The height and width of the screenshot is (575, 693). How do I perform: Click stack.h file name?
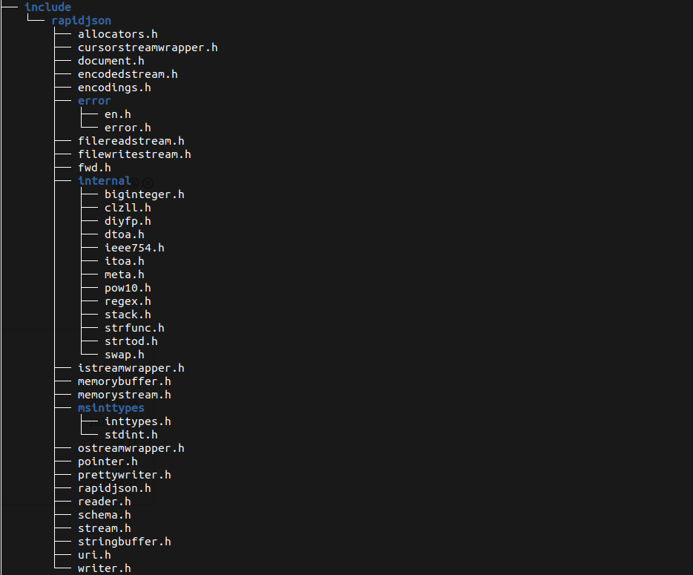[128, 315]
